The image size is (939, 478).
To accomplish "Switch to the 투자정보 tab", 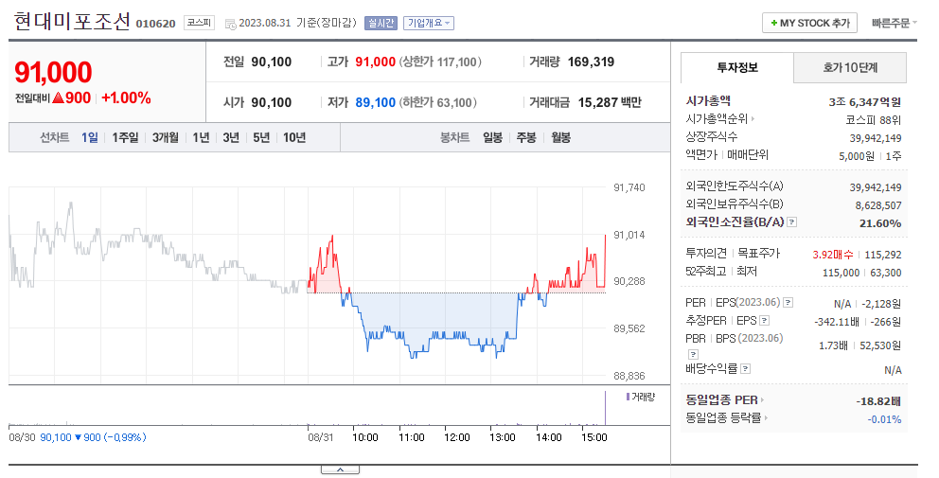I will [737, 68].
